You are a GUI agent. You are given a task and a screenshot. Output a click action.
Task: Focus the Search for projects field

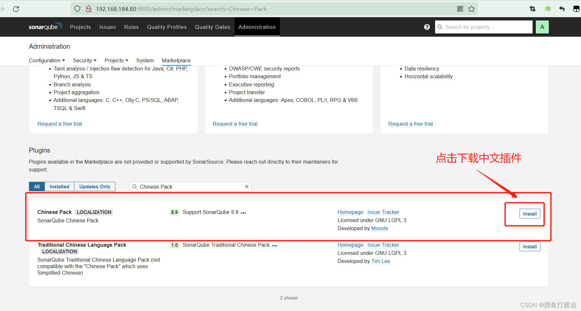pos(484,27)
